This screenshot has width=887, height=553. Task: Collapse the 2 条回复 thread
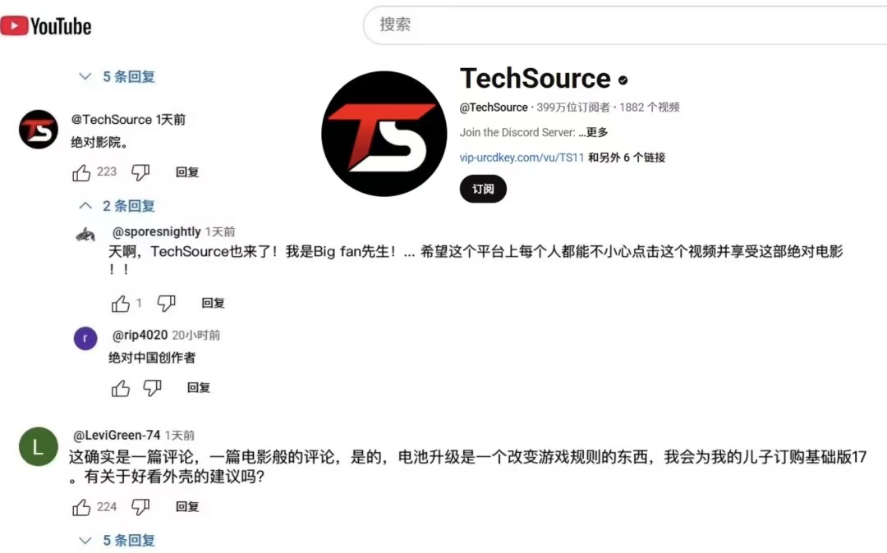[117, 206]
